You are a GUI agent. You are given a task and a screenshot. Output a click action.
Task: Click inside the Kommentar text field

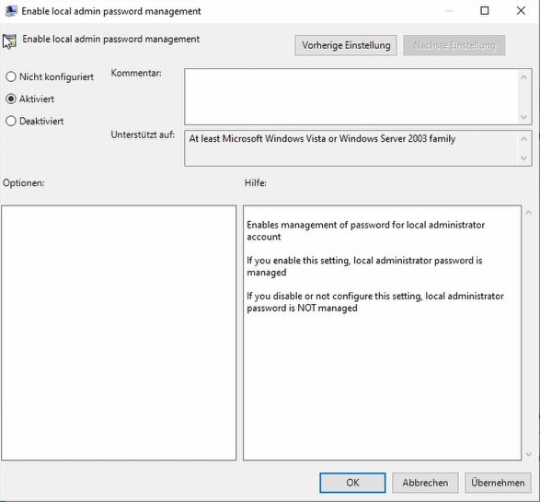tap(351, 97)
